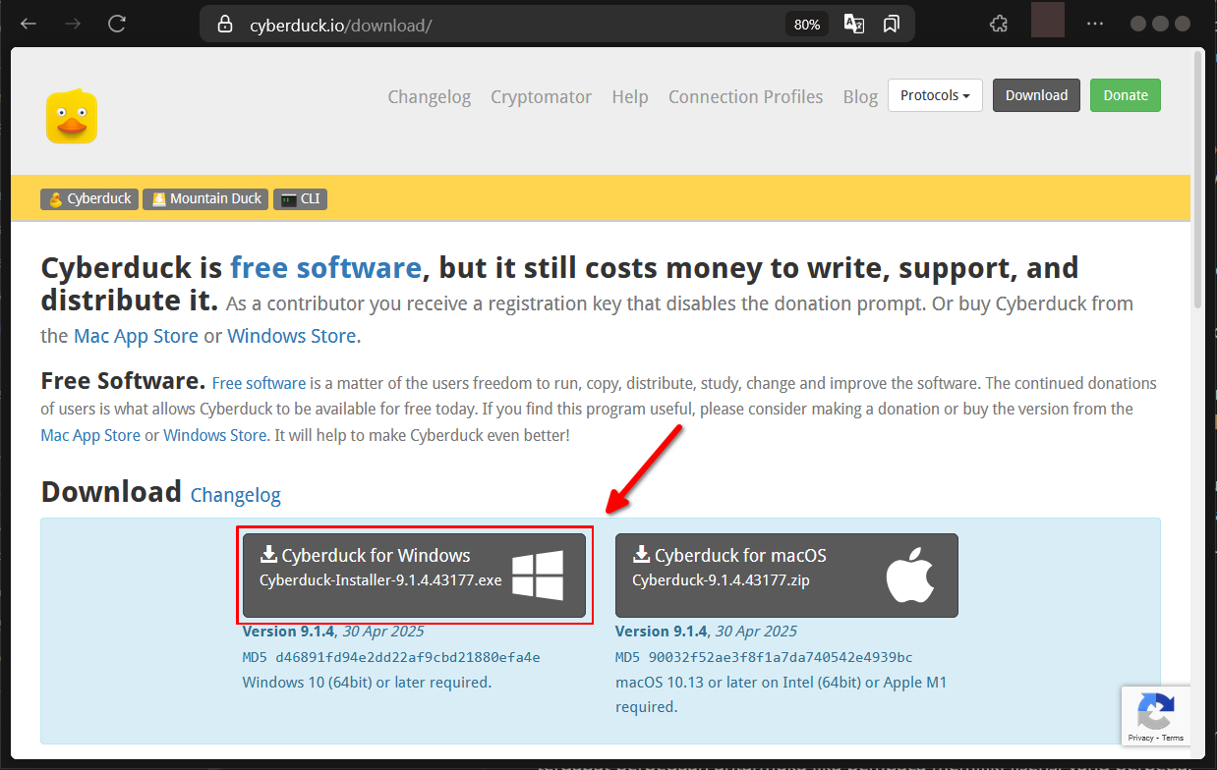Download Cyberduck for Windows installer
Image resolution: width=1217 pixels, height=770 pixels.
[414, 576]
